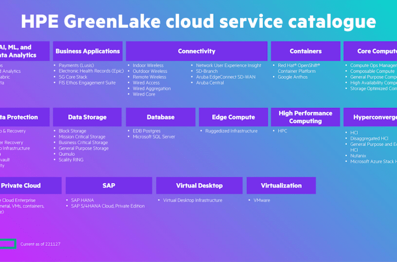The image size is (397, 262).
Task: Select 'EDB Postgres' bullet
Action: coord(147,131)
